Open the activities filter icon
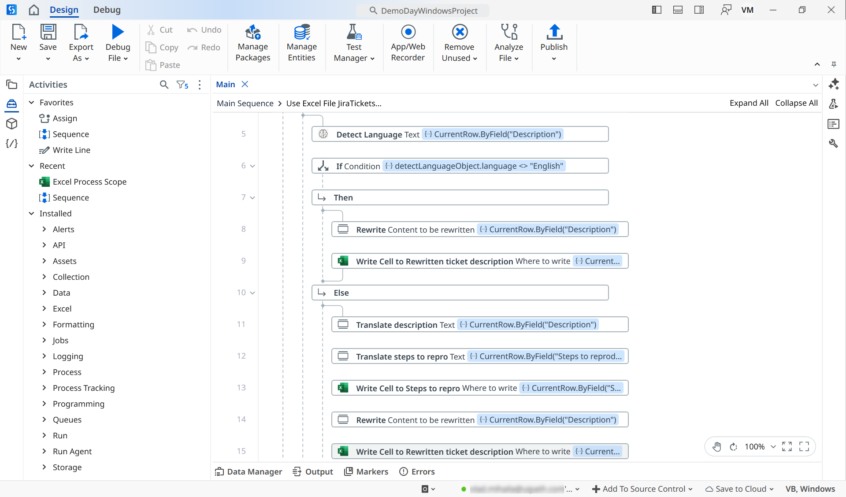 click(x=182, y=85)
